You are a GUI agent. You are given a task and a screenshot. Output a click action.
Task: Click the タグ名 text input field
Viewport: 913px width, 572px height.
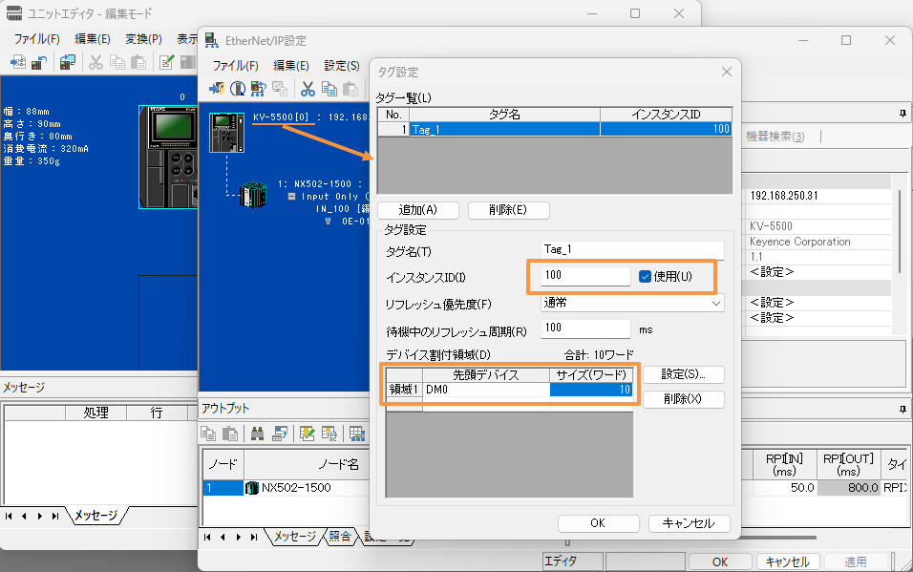coord(632,250)
